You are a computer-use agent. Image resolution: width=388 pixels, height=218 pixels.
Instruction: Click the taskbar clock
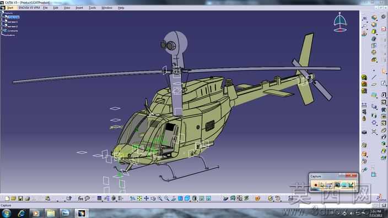[376, 213]
